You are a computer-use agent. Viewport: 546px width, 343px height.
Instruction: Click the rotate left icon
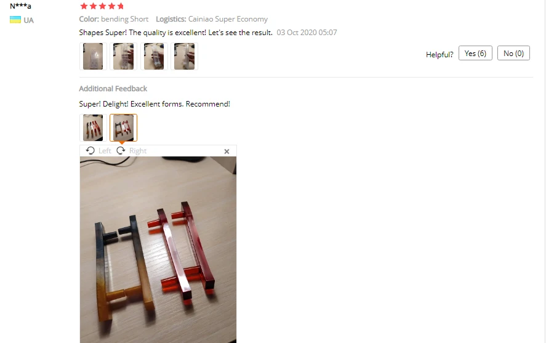(x=90, y=150)
